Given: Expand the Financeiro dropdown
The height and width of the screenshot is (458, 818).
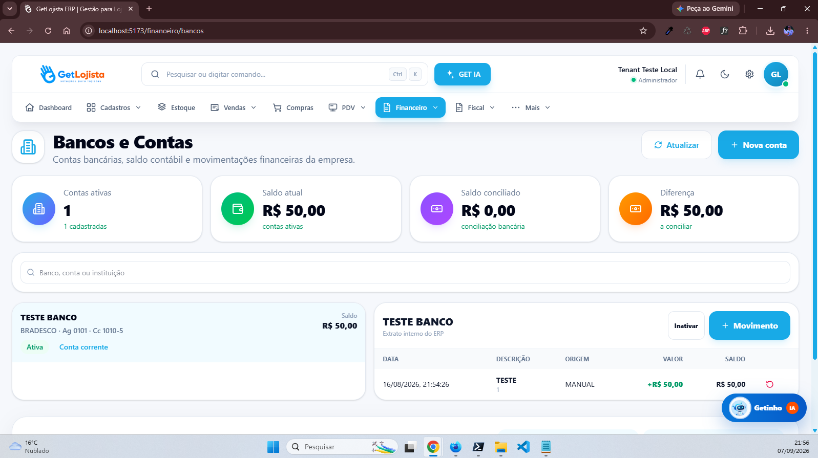Looking at the screenshot, I should (x=410, y=107).
